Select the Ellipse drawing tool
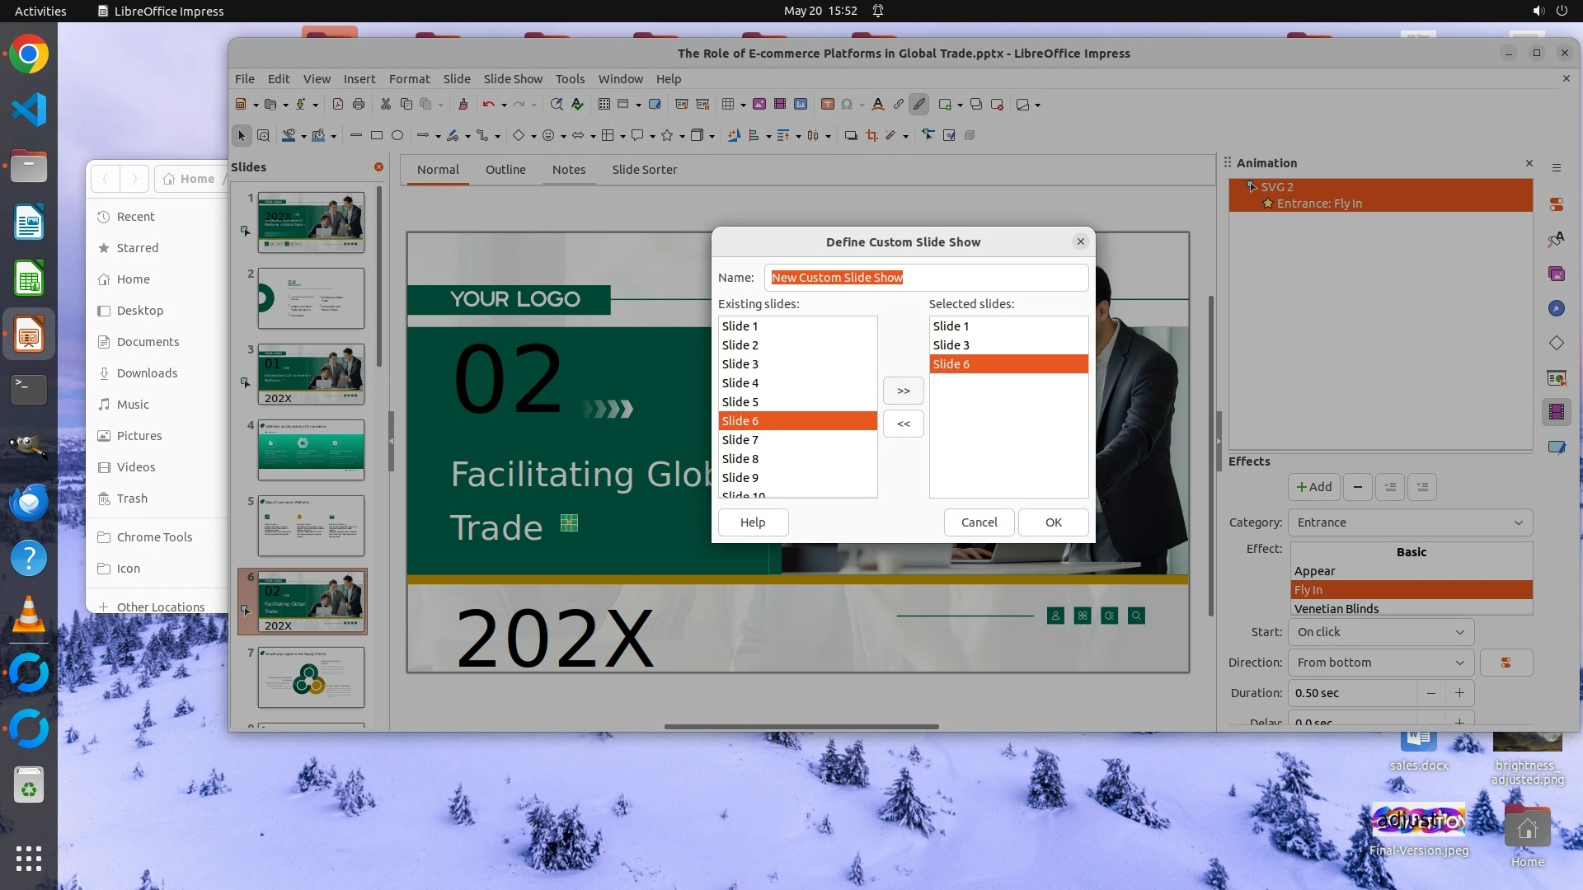 [397, 135]
